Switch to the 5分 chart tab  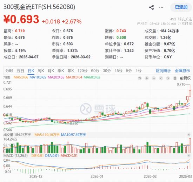pos(129,71)
